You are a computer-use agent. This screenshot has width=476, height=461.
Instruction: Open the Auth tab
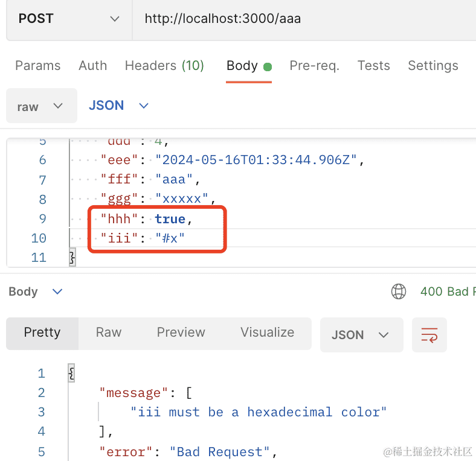pos(92,66)
